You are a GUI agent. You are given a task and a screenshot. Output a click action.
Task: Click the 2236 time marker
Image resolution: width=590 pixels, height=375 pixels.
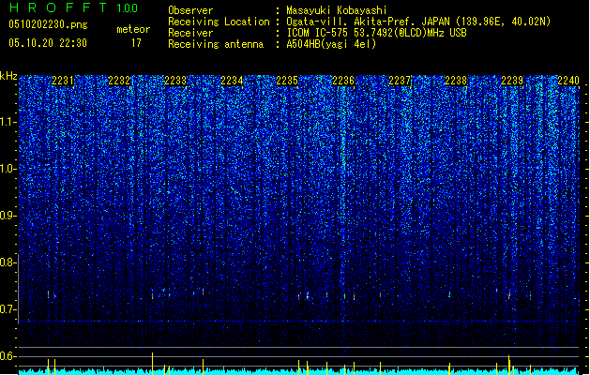point(343,81)
